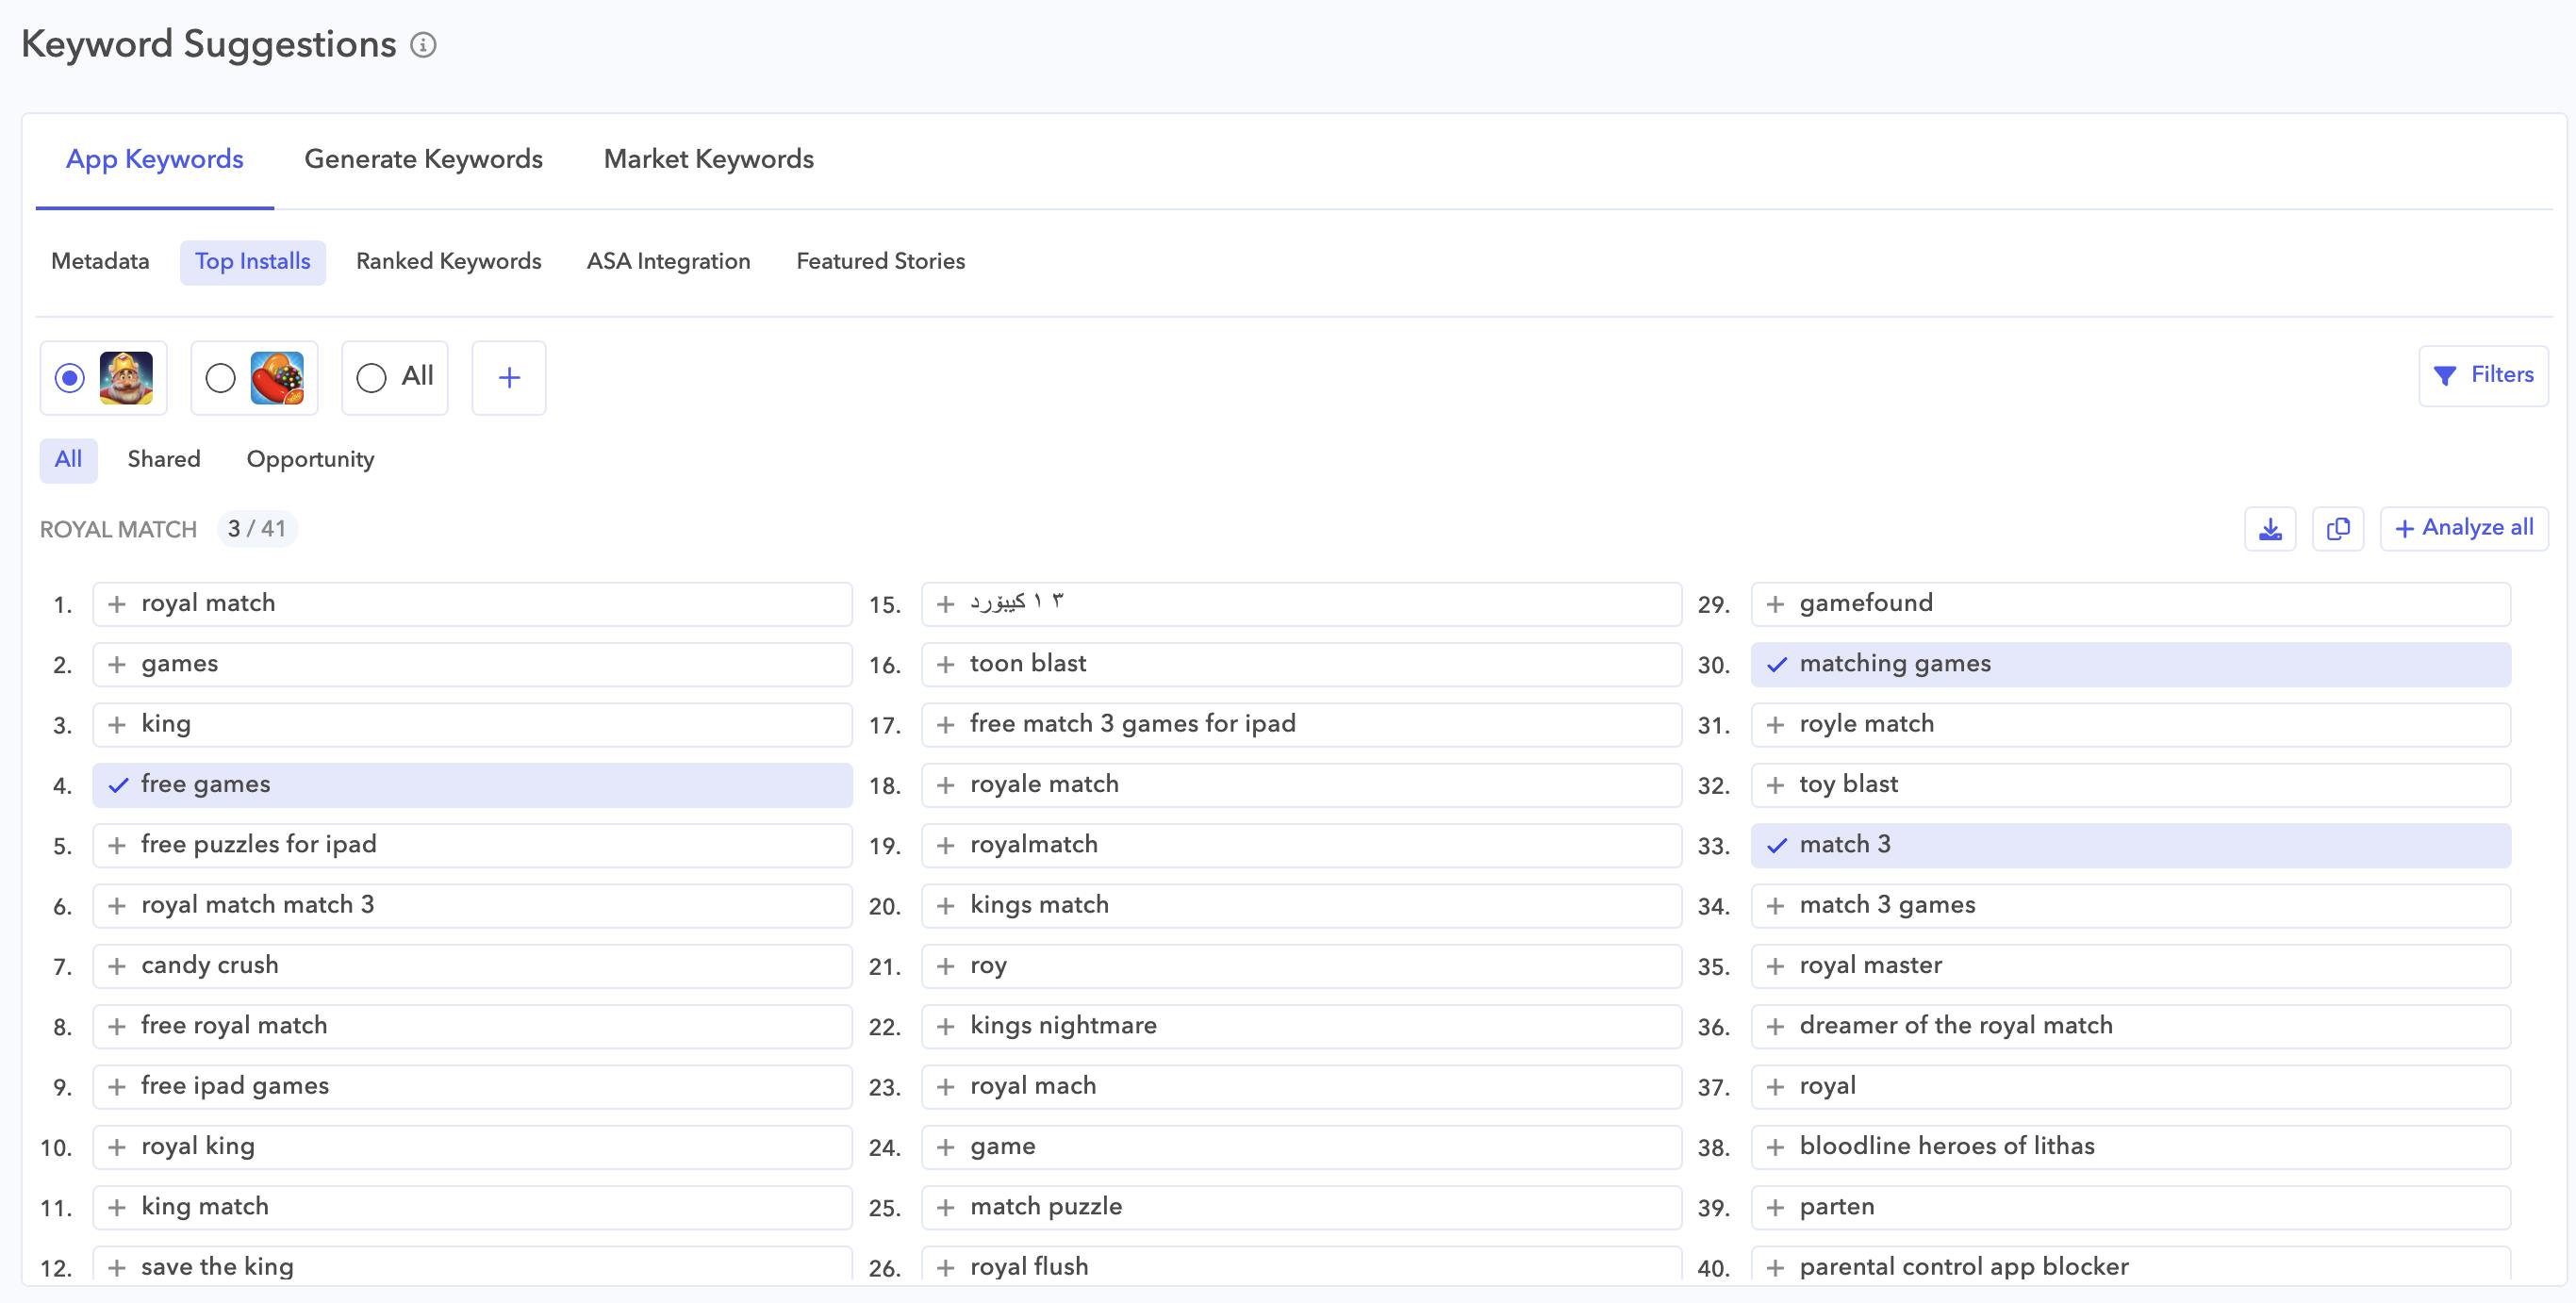The image size is (2576, 1303).
Task: Click the copy keywords icon
Action: coord(2337,529)
